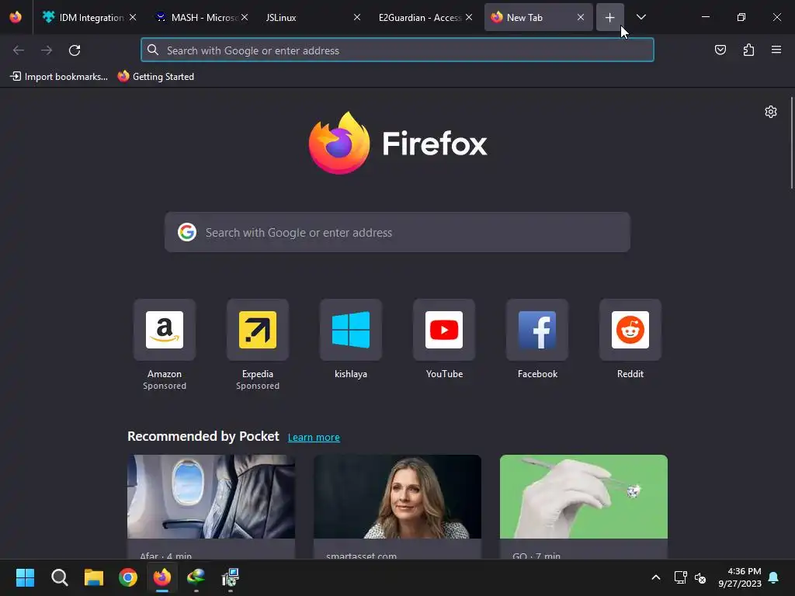
Task: Switch to MASH - Microsoft tab
Action: [x=203, y=17]
